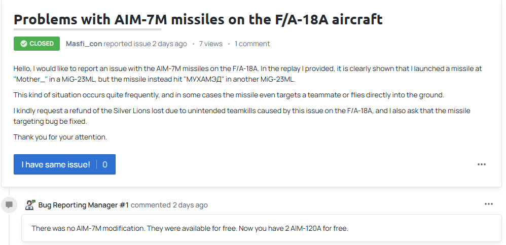Click the "Thank you for your attention." line
This screenshot has width=506, height=245.
[x=60, y=137]
